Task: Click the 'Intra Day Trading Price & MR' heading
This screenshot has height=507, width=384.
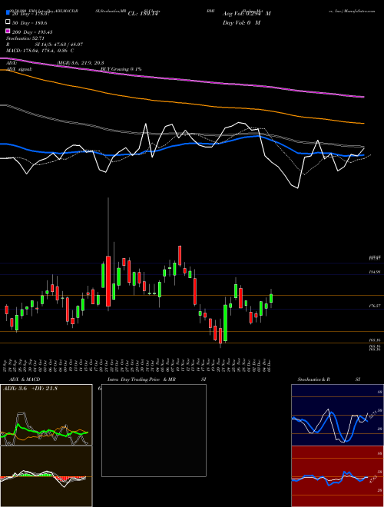Action: [x=142, y=379]
